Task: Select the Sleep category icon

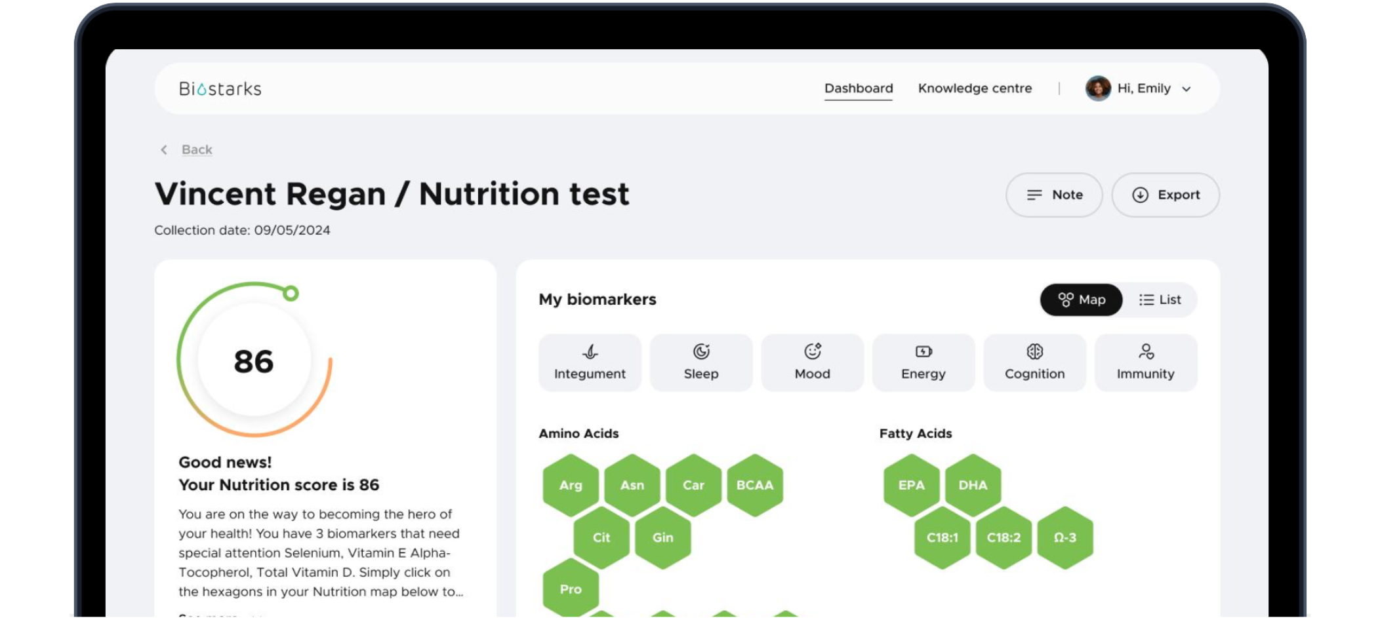Action: point(701,352)
